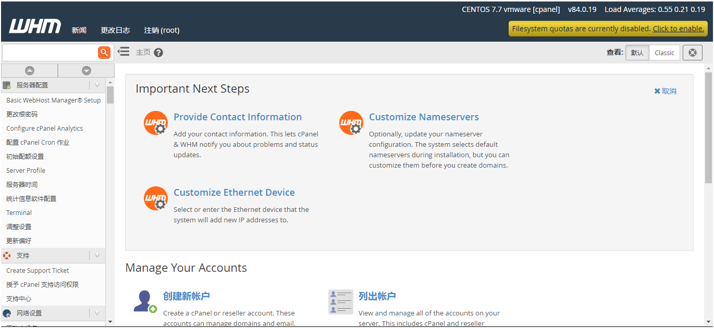
Task: Click the v84.0.19 version text
Action: pos(582,9)
